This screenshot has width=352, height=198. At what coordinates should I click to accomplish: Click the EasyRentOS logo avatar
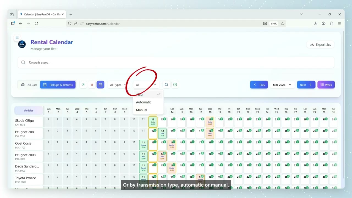[x=22, y=44]
